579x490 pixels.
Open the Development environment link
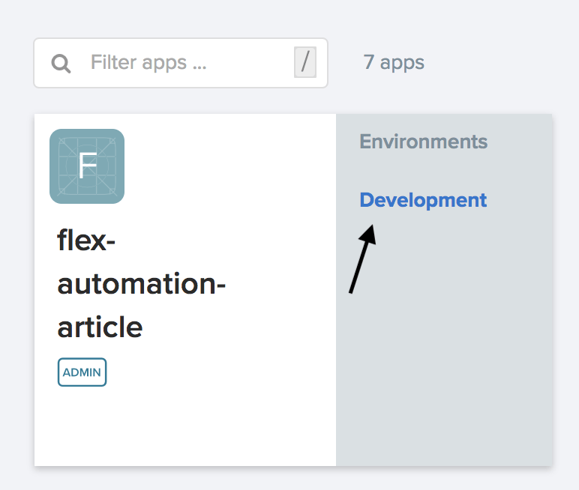(x=423, y=200)
